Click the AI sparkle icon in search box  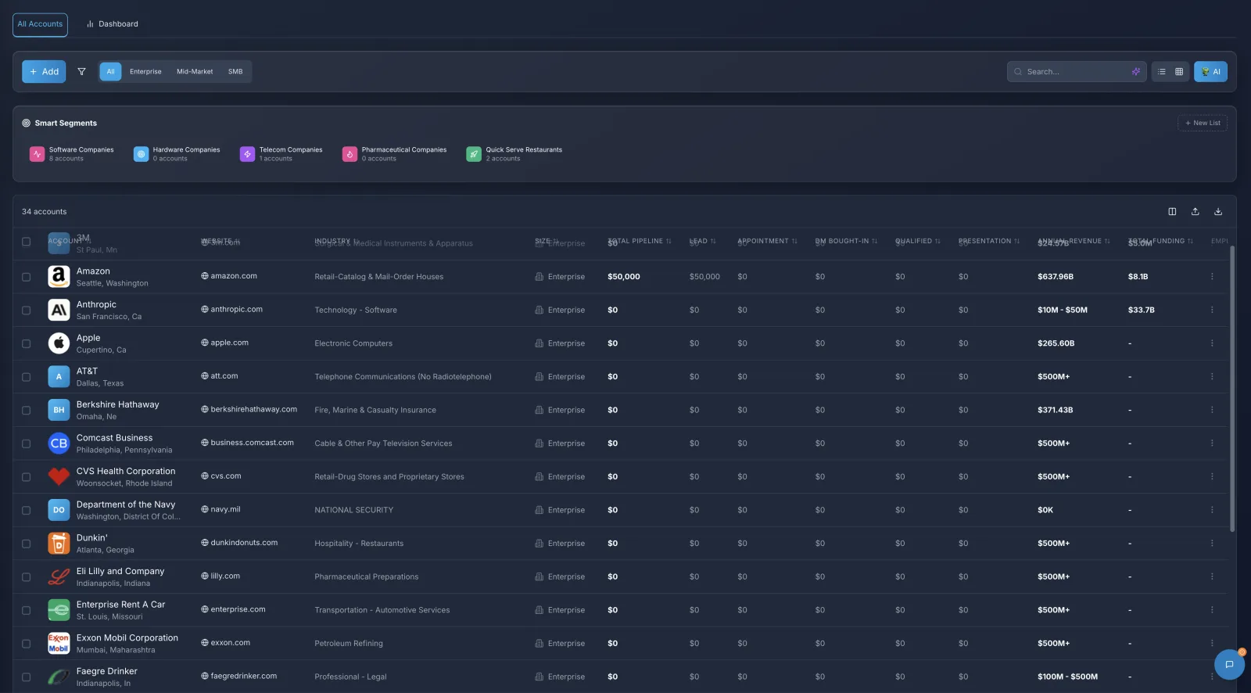pyautogui.click(x=1136, y=71)
